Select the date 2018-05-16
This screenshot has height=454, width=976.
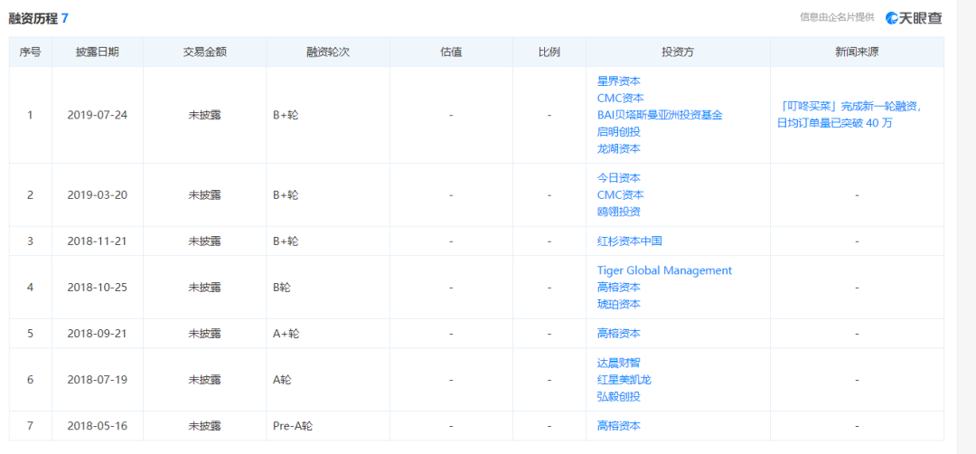97,426
